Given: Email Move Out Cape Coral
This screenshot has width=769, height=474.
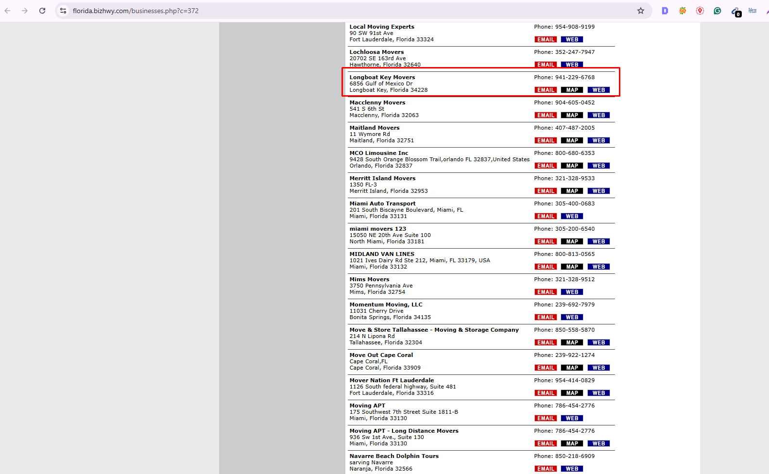Looking at the screenshot, I should 546,368.
